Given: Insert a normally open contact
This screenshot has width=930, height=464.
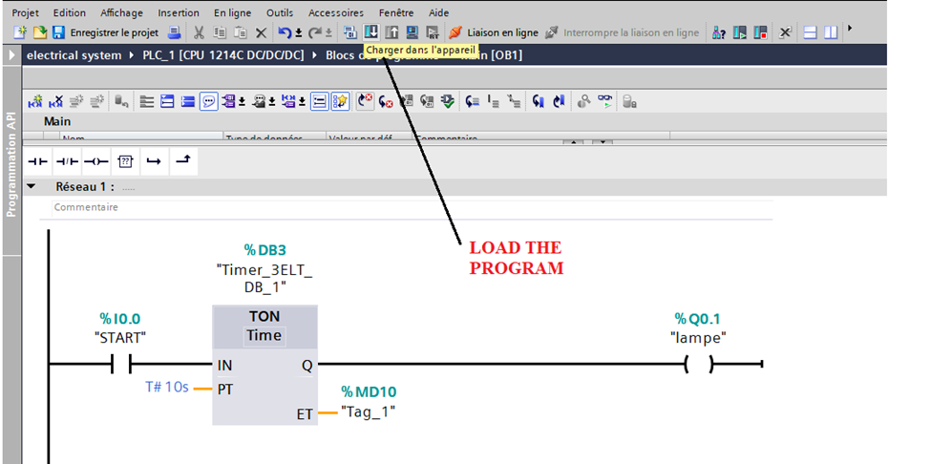Looking at the screenshot, I should 38,162.
